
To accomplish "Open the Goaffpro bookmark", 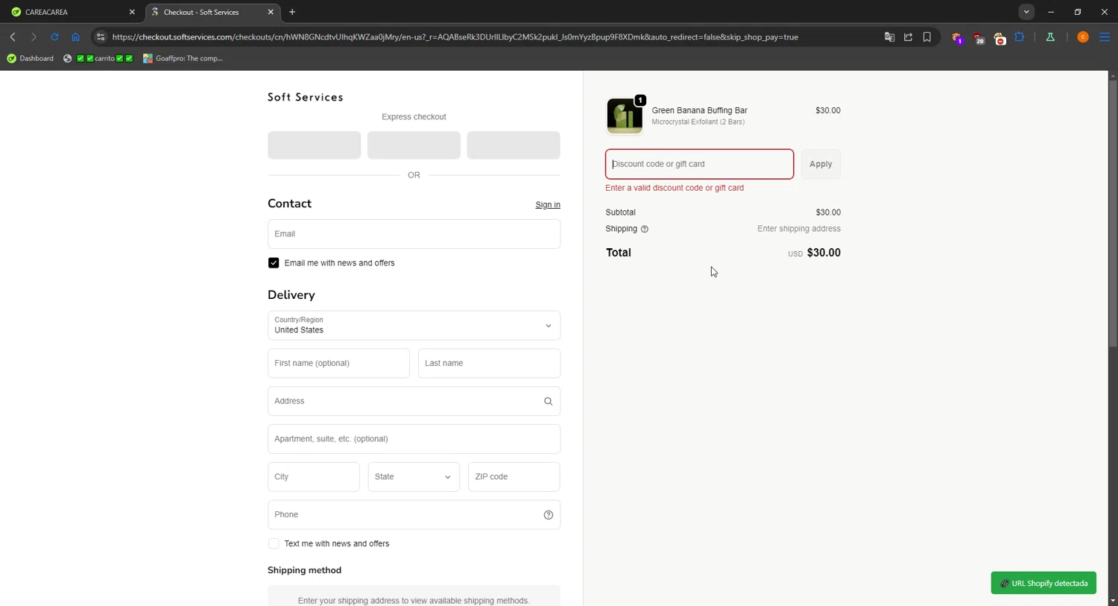I will point(183,58).
